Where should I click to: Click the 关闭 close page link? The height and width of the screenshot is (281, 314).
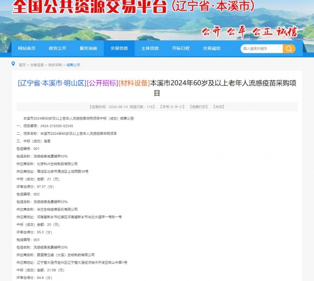pos(219,106)
